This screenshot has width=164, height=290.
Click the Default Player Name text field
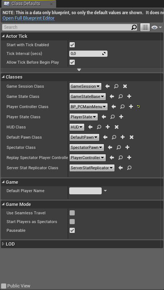(85, 191)
